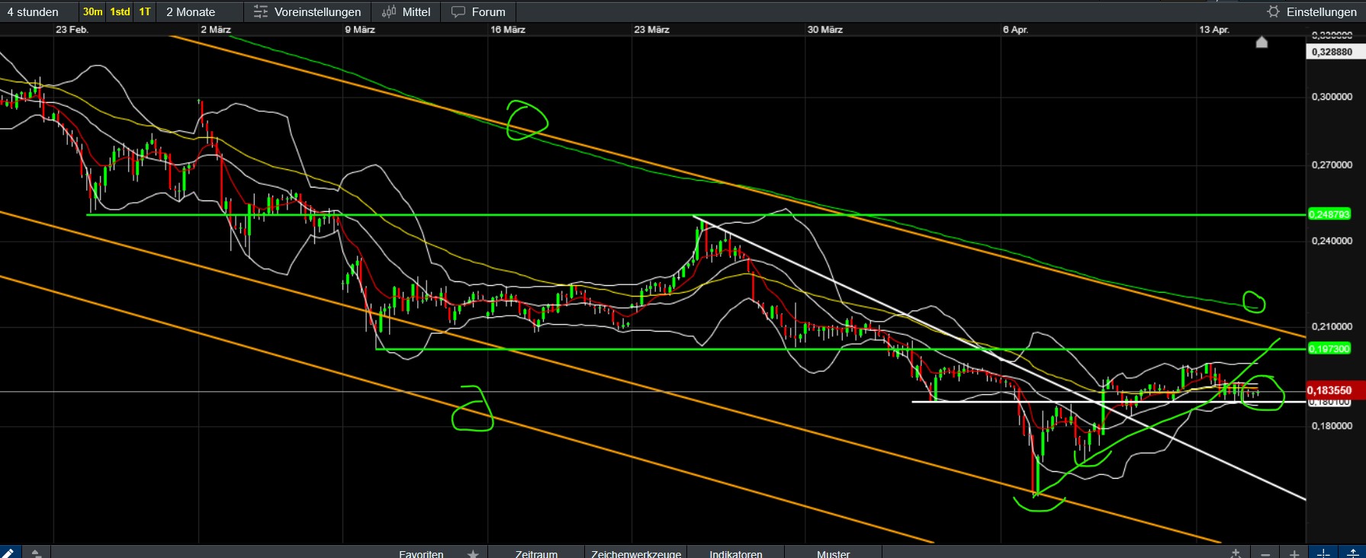The width and height of the screenshot is (1366, 558).
Task: Open the Zeitraum tab
Action: 536,554
